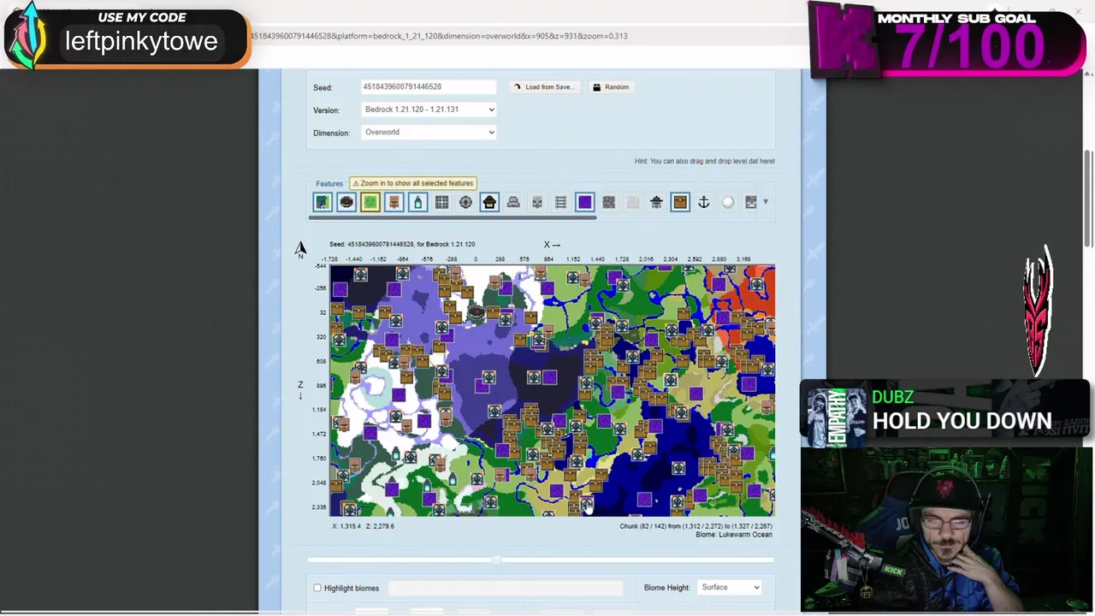Enable the Highlight biomes checkbox

pyautogui.click(x=317, y=588)
